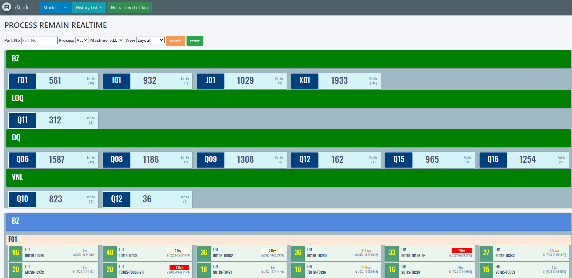Viewport: 572px width, 278px height.
Task: Click the red 6 Day badge on T0105-T0063-2H
Action: 179,267
